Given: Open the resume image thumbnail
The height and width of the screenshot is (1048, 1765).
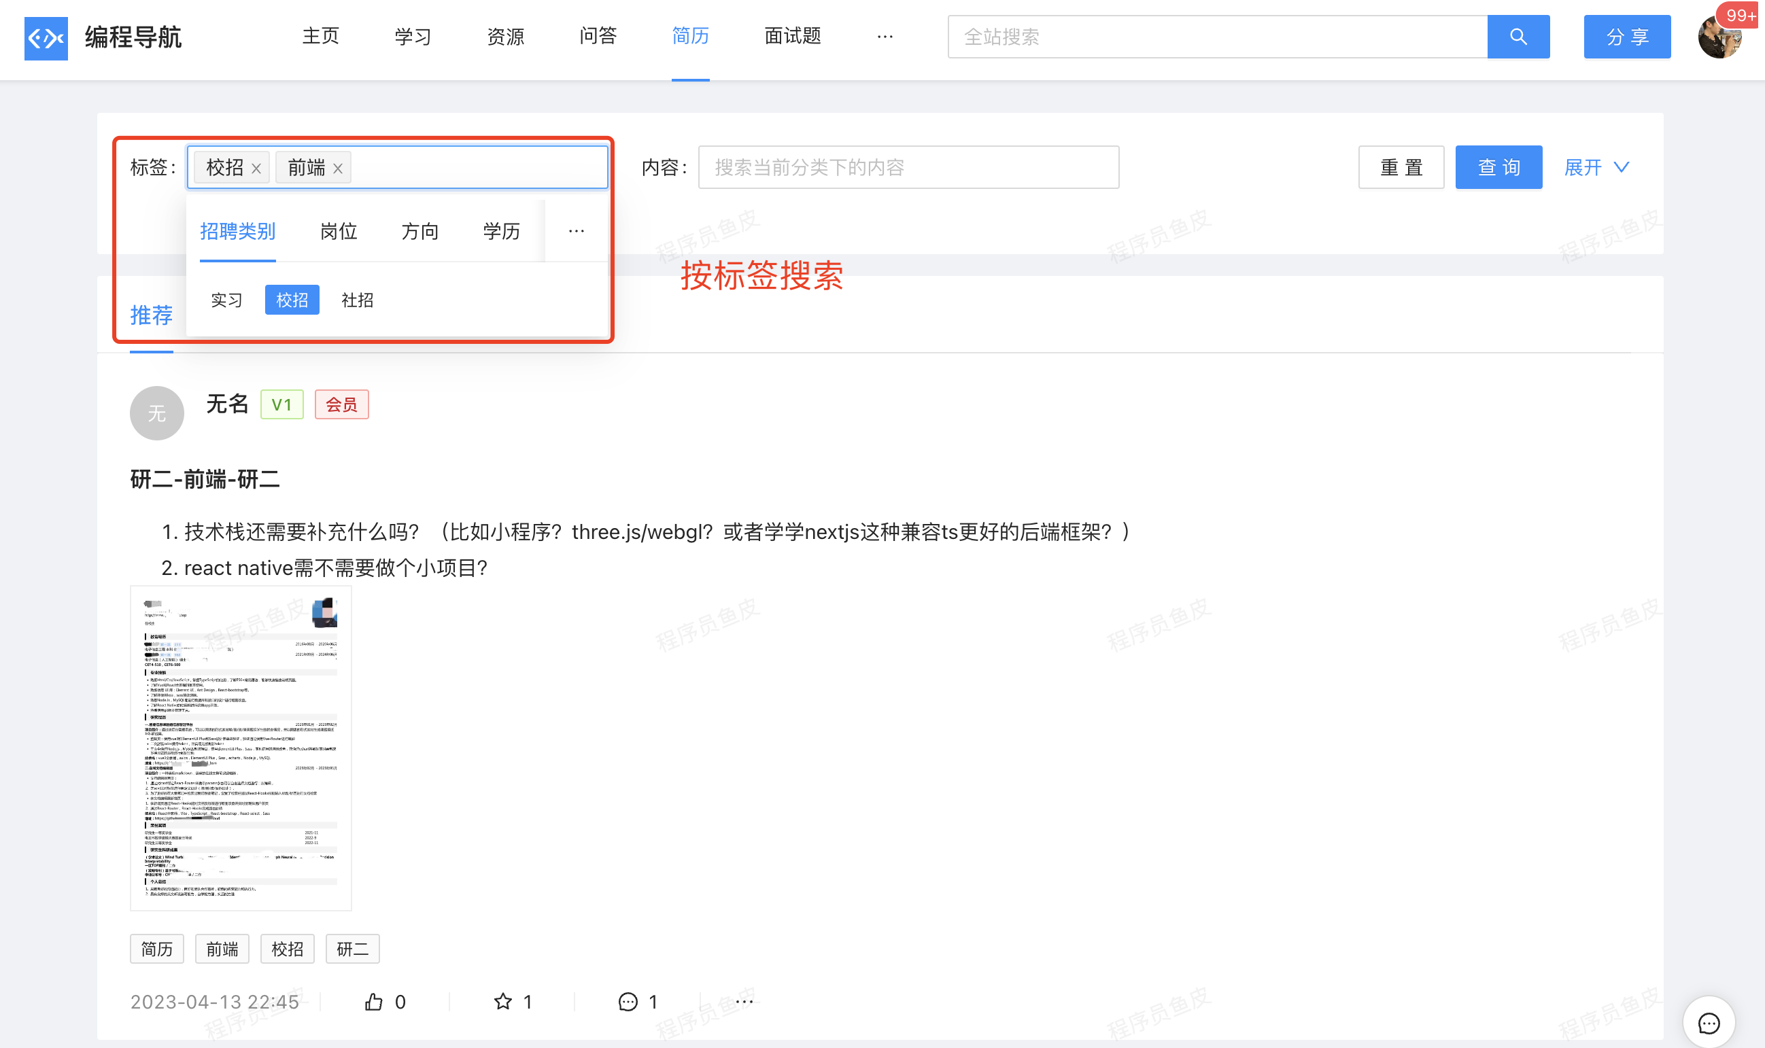Looking at the screenshot, I should point(241,747).
